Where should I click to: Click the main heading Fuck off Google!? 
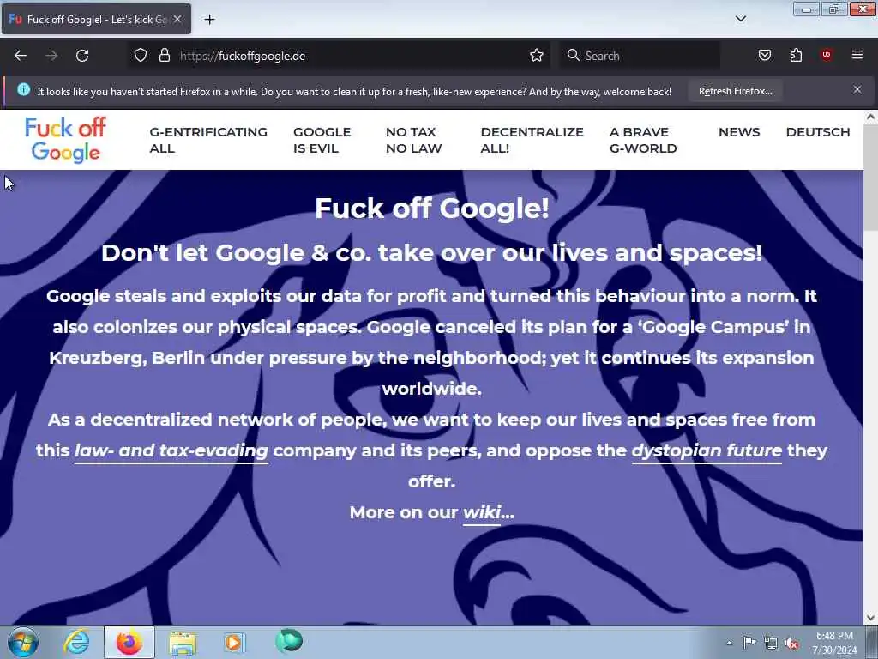pyautogui.click(x=432, y=209)
